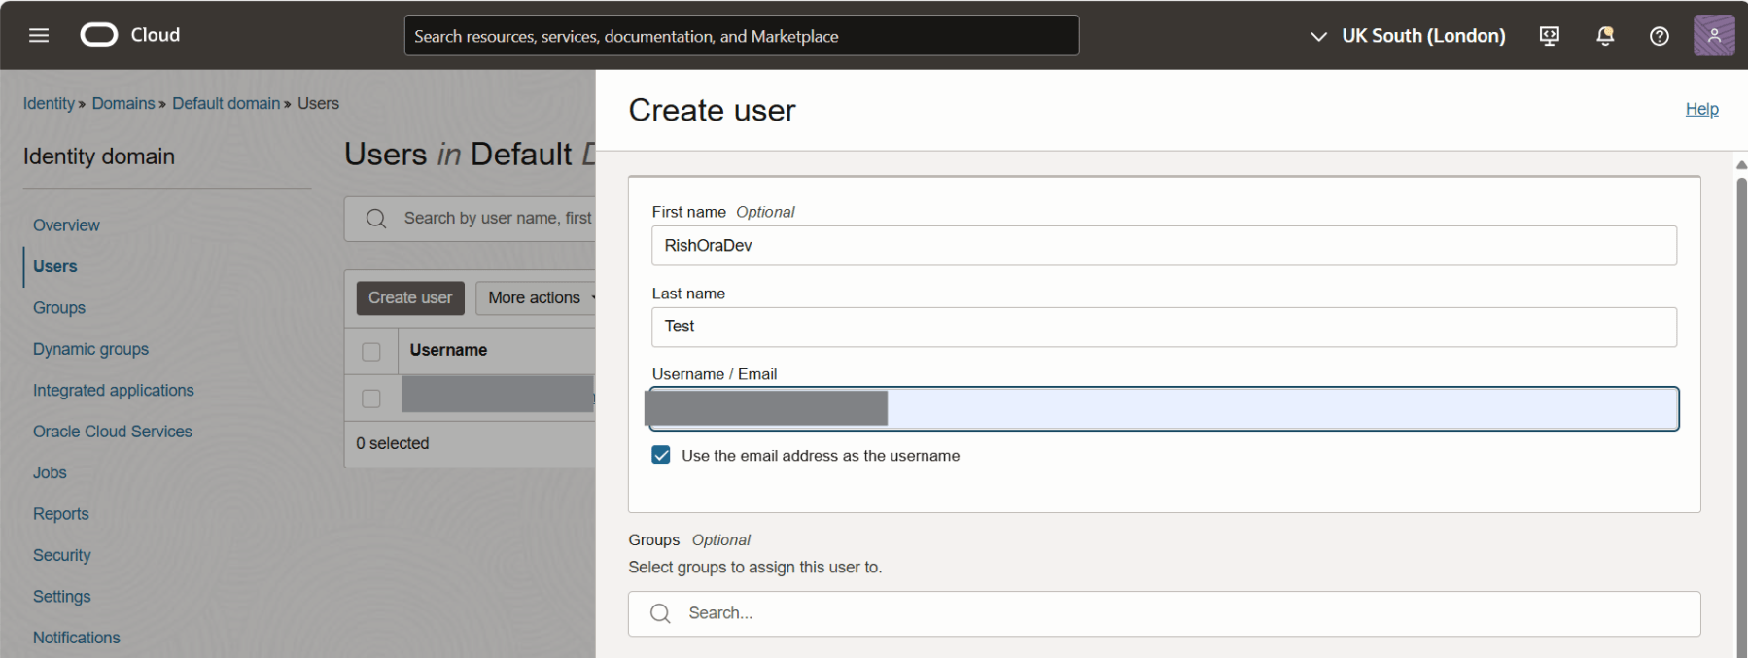Open the user profile avatar menu
The height and width of the screenshot is (658, 1748).
pyautogui.click(x=1713, y=36)
